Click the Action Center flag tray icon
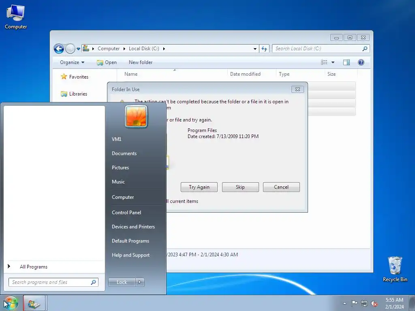Viewport: 415px width, 311px height. (x=354, y=303)
